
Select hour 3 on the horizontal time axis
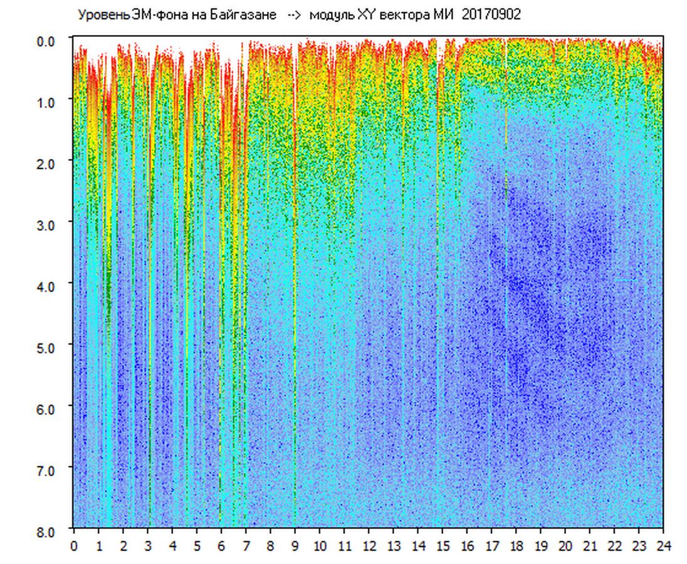tap(148, 546)
